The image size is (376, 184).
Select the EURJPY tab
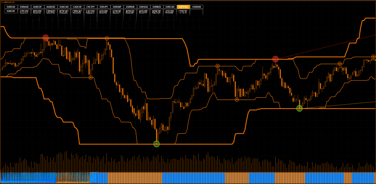point(104,7)
